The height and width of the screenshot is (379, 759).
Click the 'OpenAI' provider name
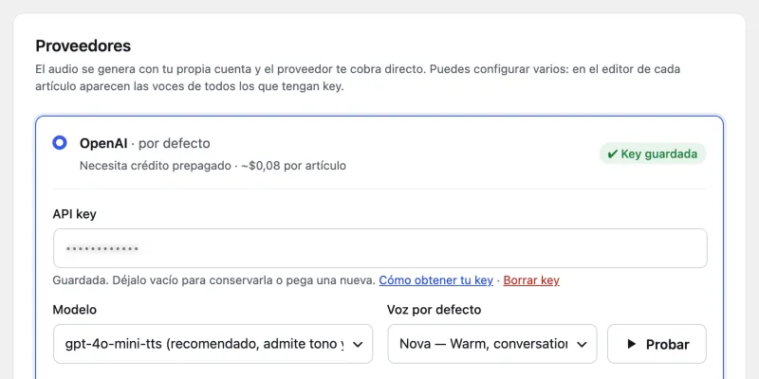[x=103, y=144]
